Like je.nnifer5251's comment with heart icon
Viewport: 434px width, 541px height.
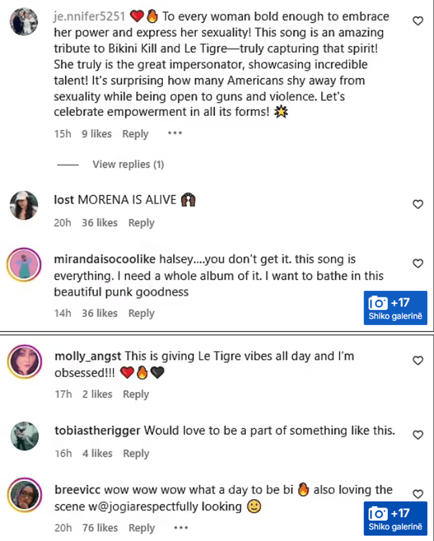pos(418,21)
